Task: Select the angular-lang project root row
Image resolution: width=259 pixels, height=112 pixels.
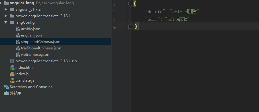Action: (x=56, y=3)
